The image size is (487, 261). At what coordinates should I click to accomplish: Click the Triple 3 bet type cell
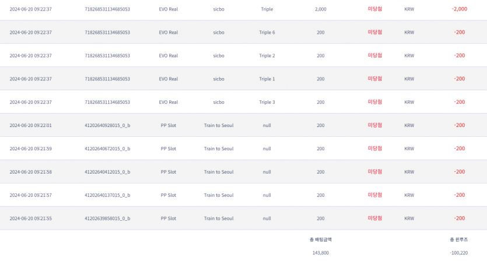point(267,102)
